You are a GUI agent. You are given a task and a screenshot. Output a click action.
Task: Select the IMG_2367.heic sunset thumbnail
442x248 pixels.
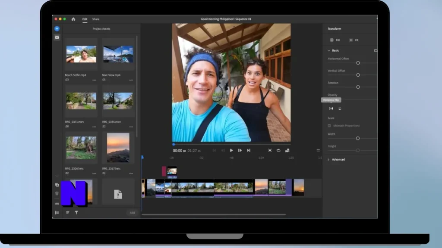point(118,148)
